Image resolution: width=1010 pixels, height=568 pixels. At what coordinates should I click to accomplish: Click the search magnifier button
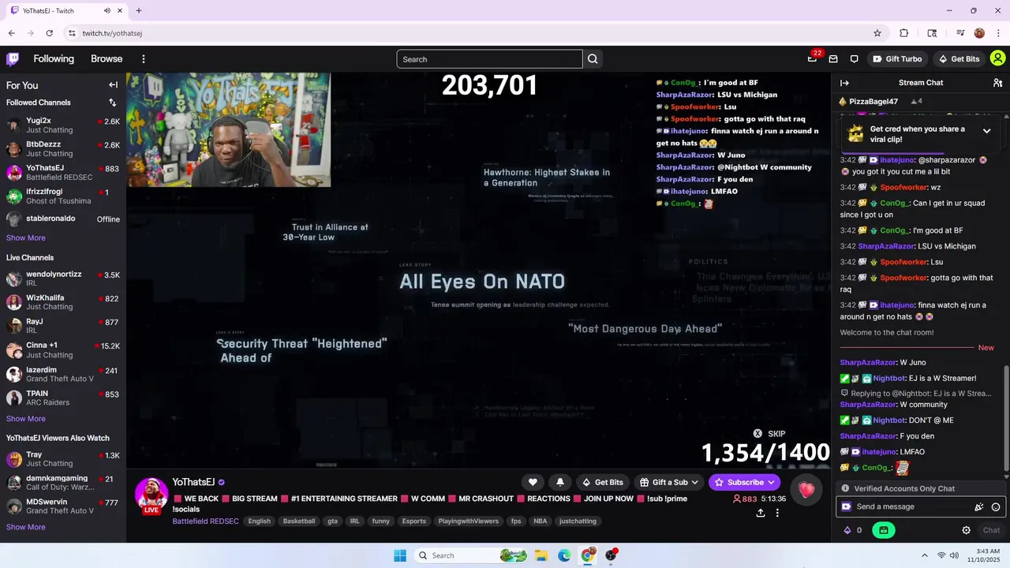[593, 59]
